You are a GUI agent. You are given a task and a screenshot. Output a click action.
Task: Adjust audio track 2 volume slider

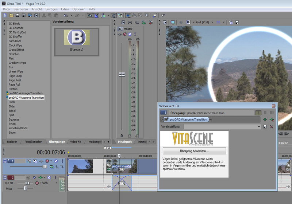point(27,183)
